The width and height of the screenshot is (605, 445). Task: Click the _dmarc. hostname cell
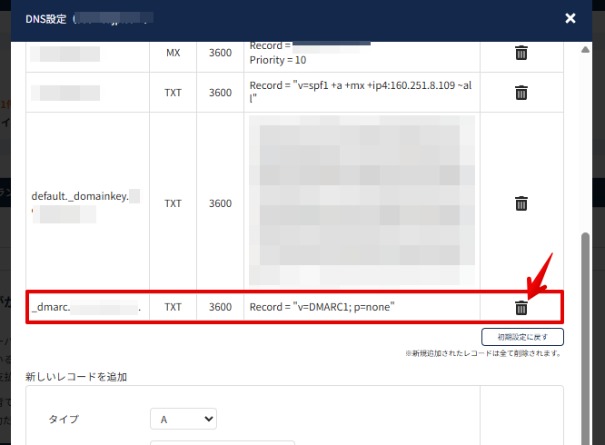86,308
